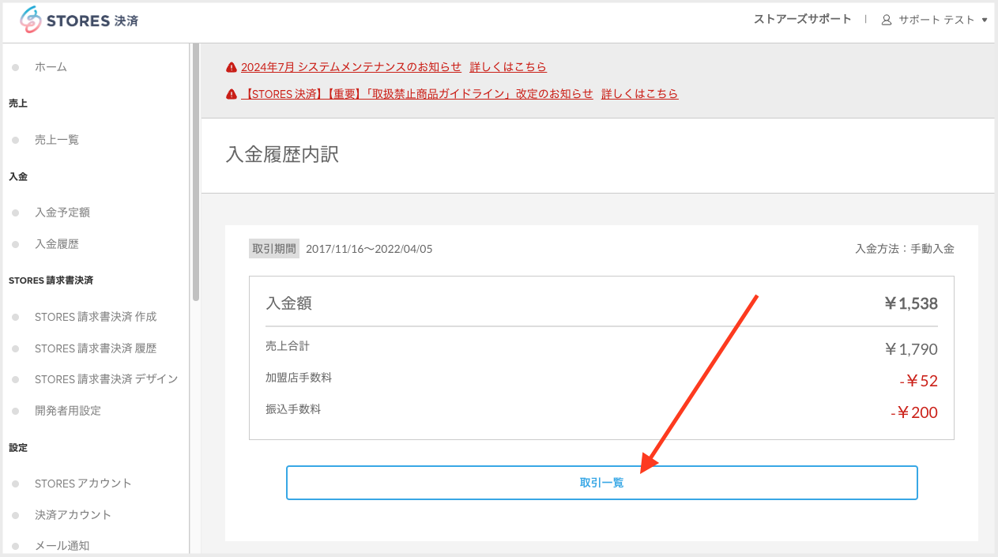Click 詳しくはこちら next to the maintenance notice
The image size is (998, 557).
(x=508, y=67)
